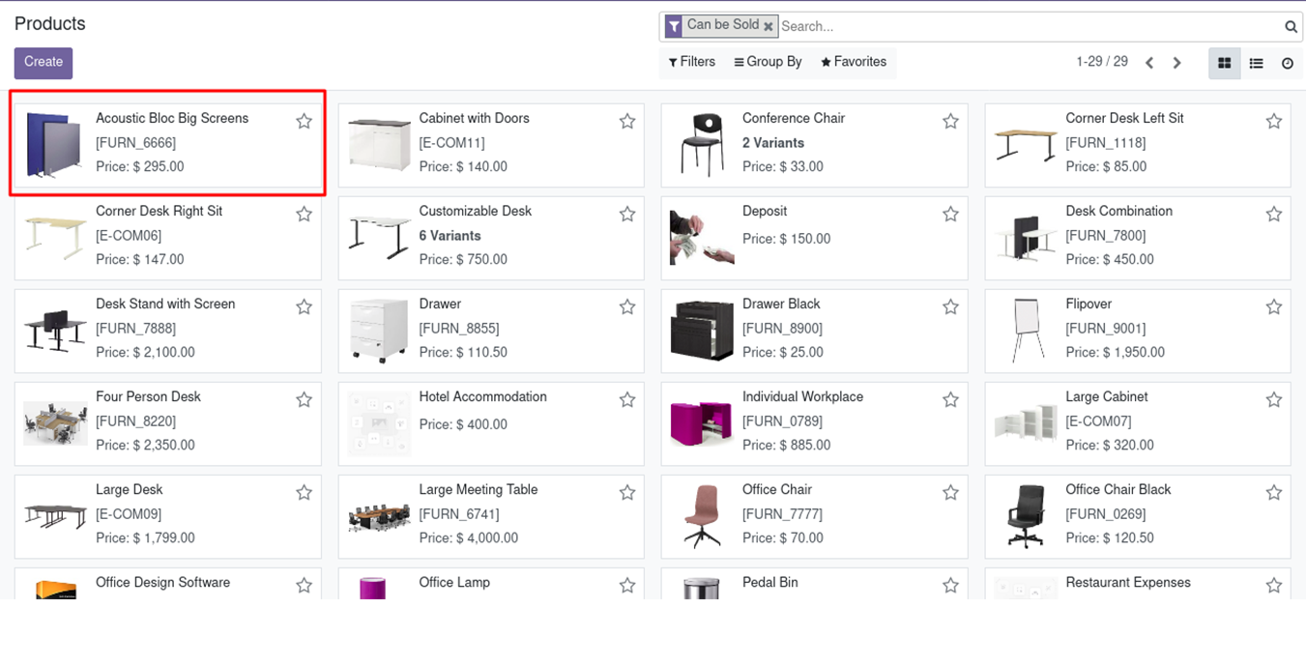Image resolution: width=1306 pixels, height=667 pixels.
Task: Mark Conference Chair as favorite
Action: click(x=950, y=121)
